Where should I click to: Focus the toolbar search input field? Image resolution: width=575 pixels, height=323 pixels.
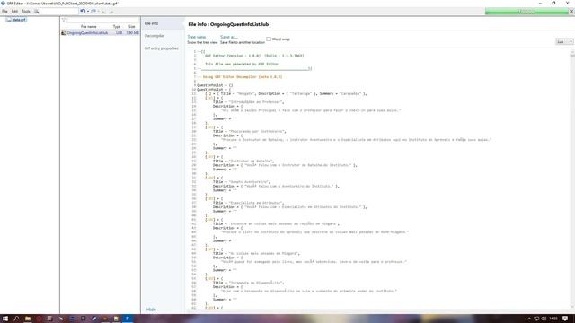click(x=59, y=12)
